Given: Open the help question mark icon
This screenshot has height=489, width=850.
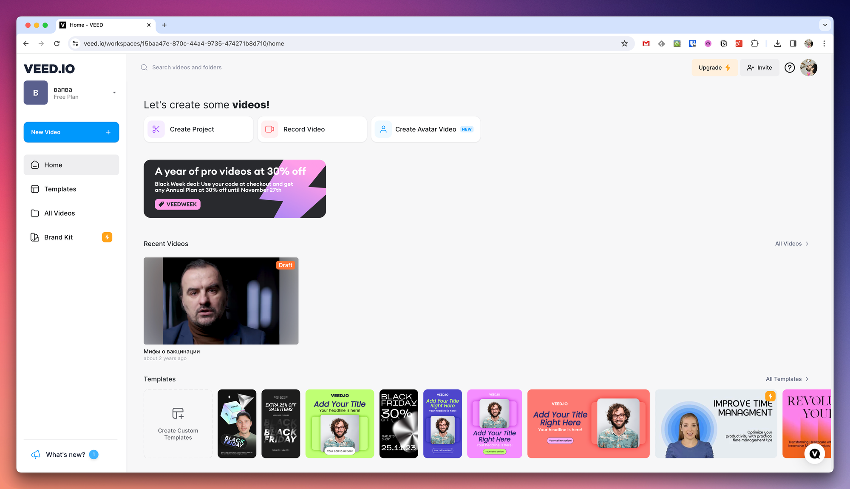Looking at the screenshot, I should [789, 68].
